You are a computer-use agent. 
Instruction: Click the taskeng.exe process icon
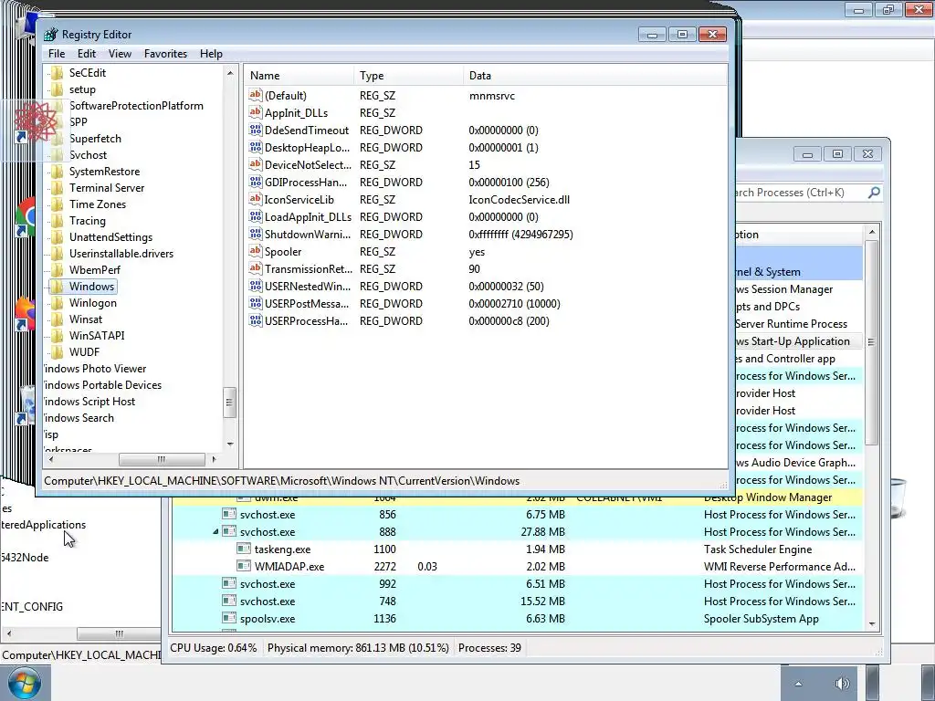pyautogui.click(x=243, y=549)
